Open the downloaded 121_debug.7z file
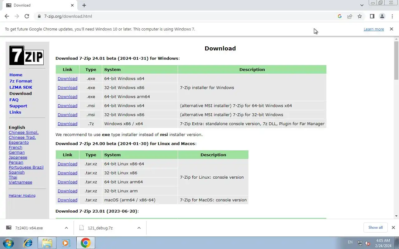 tap(100, 228)
